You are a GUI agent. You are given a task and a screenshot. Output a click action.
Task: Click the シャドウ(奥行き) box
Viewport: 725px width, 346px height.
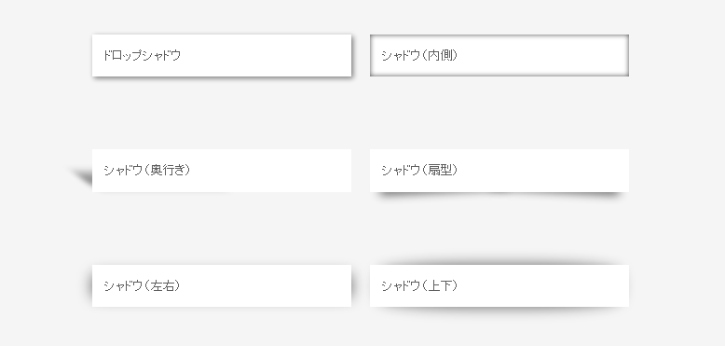pyautogui.click(x=222, y=171)
